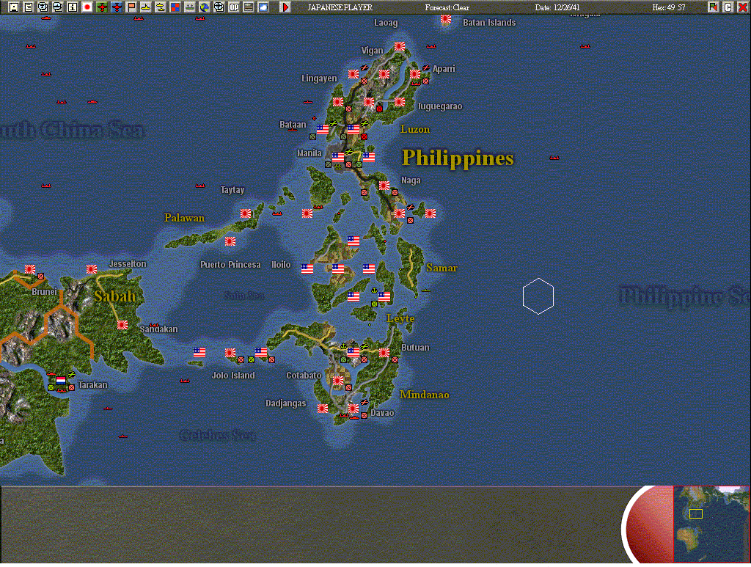Select Dutch flag at Tarakan
This screenshot has height=567, width=751.
tap(61, 380)
